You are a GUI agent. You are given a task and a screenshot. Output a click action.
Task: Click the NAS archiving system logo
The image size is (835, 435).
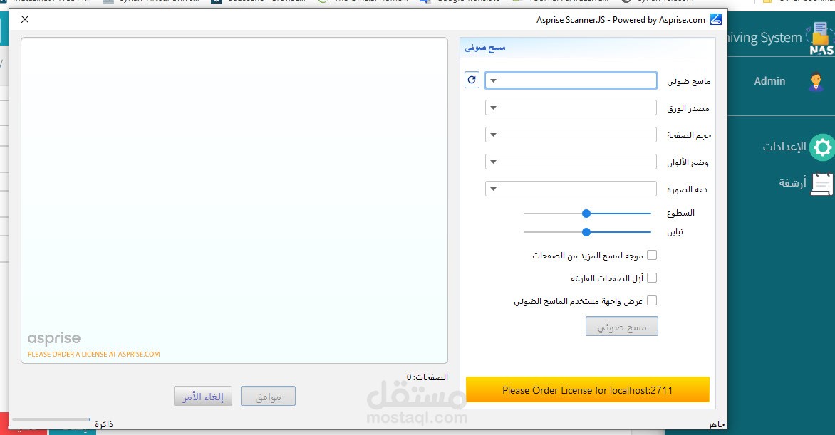pos(820,38)
